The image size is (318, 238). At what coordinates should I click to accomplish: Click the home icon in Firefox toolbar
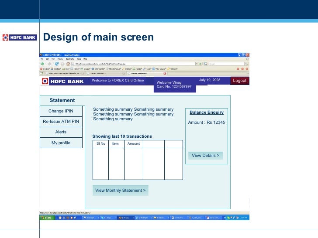pyautogui.click(x=68, y=64)
